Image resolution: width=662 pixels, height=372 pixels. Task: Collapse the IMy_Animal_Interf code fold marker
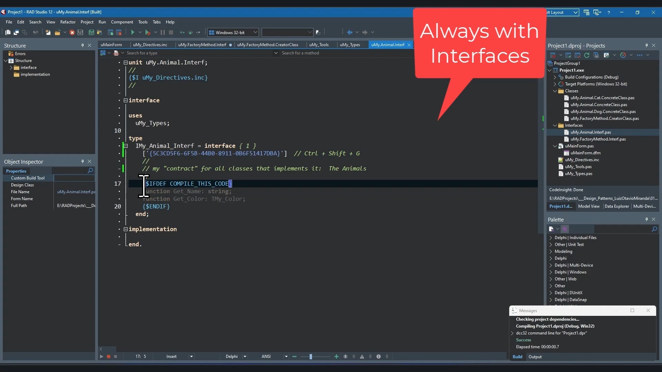[x=126, y=146]
